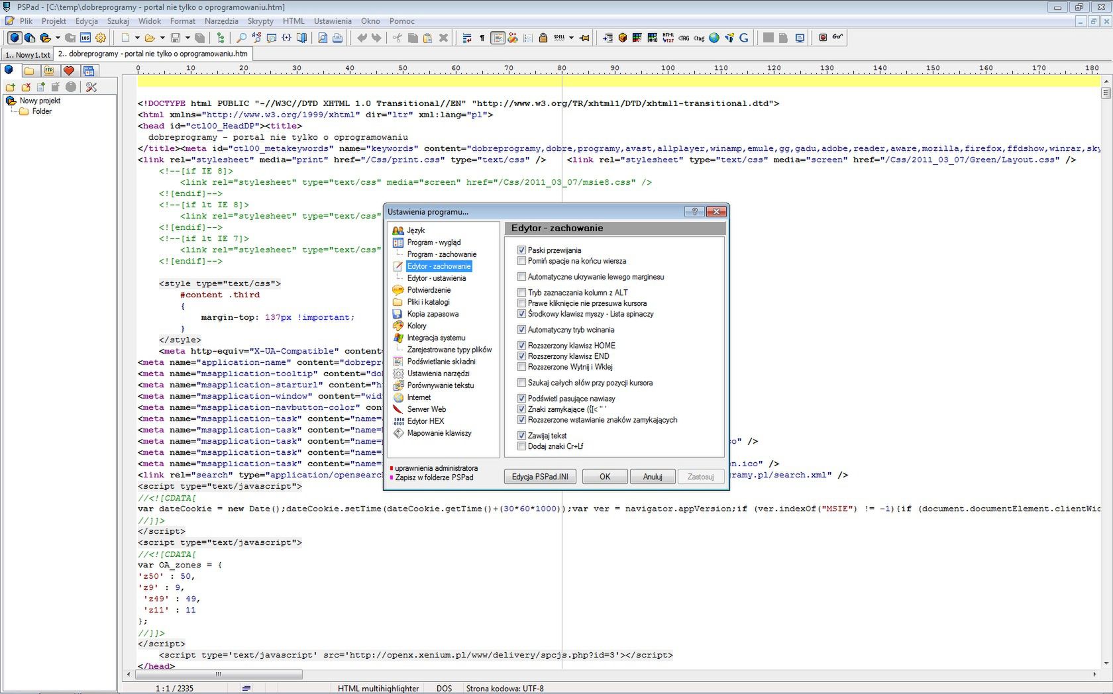Open the new file dropdown arrow
This screenshot has width=1113, height=694.
(137, 38)
